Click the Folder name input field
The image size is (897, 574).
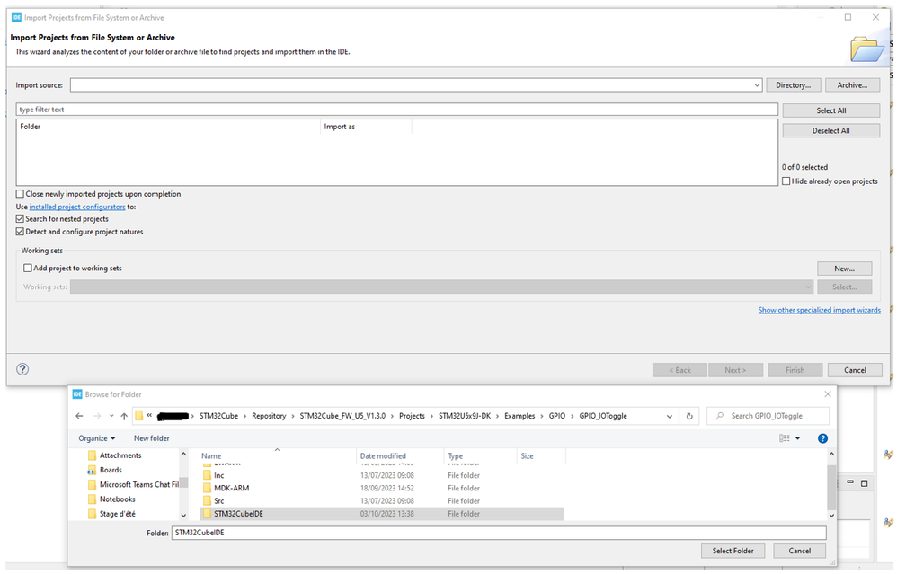tap(499, 533)
